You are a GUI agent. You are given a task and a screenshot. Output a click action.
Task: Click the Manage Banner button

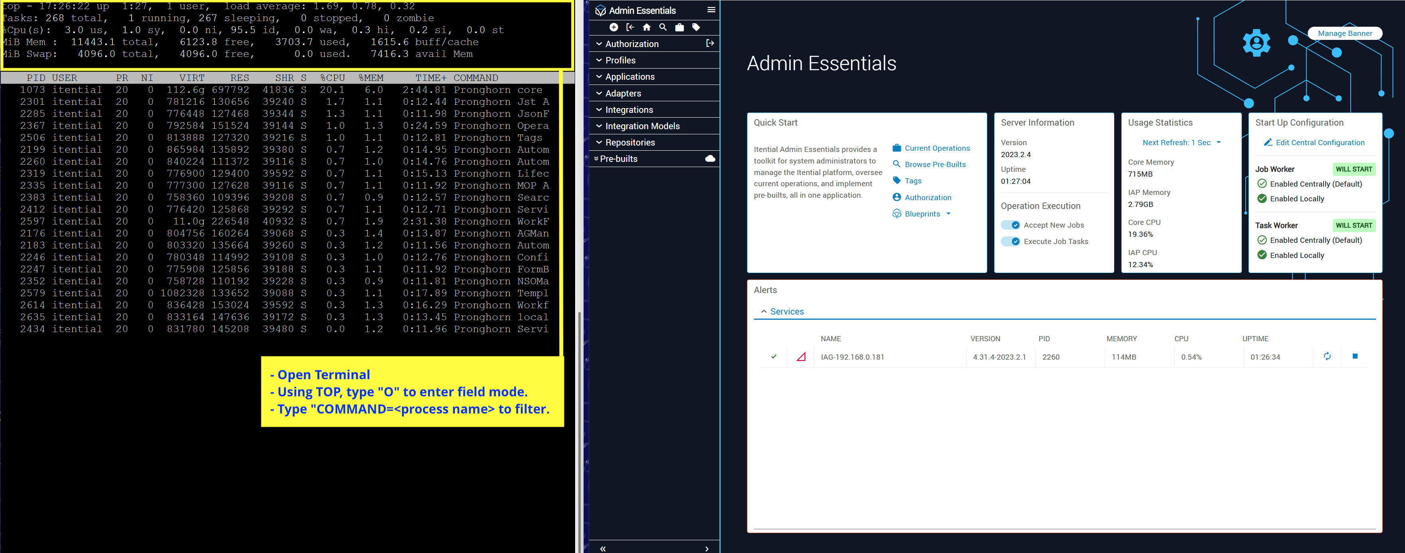1344,33
